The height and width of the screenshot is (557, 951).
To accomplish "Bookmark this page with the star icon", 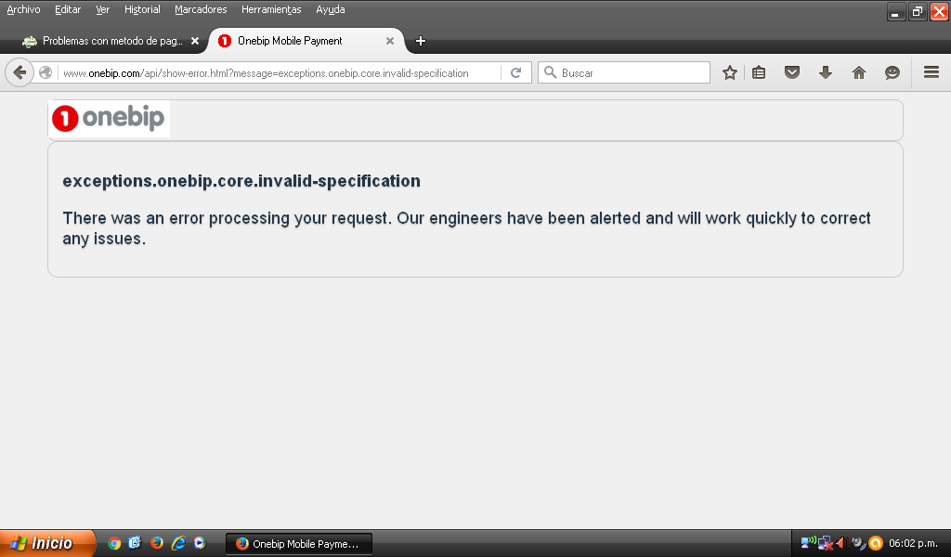I will [x=730, y=72].
